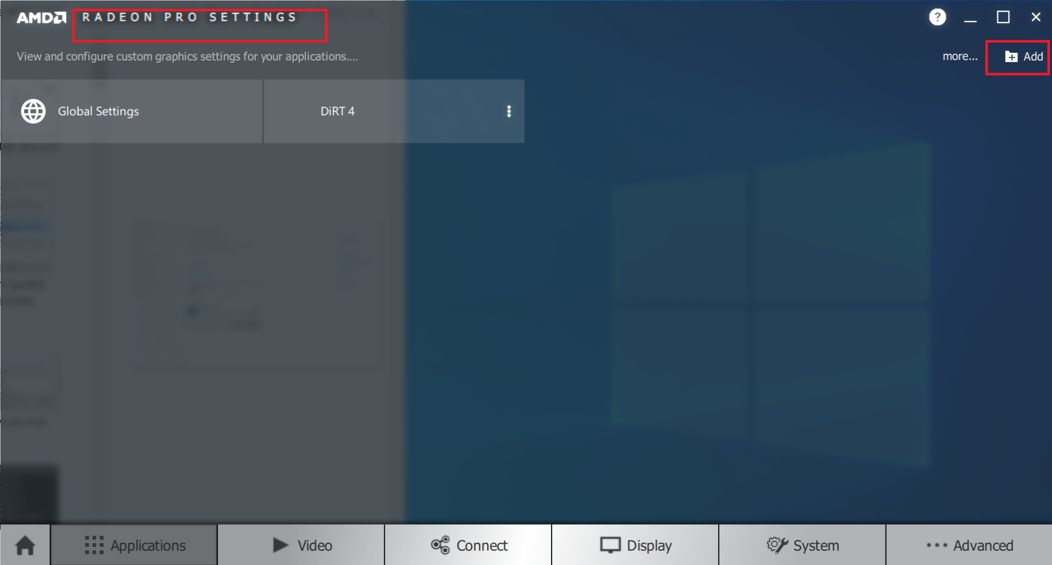
Task: Scroll through applications list
Action: point(956,56)
